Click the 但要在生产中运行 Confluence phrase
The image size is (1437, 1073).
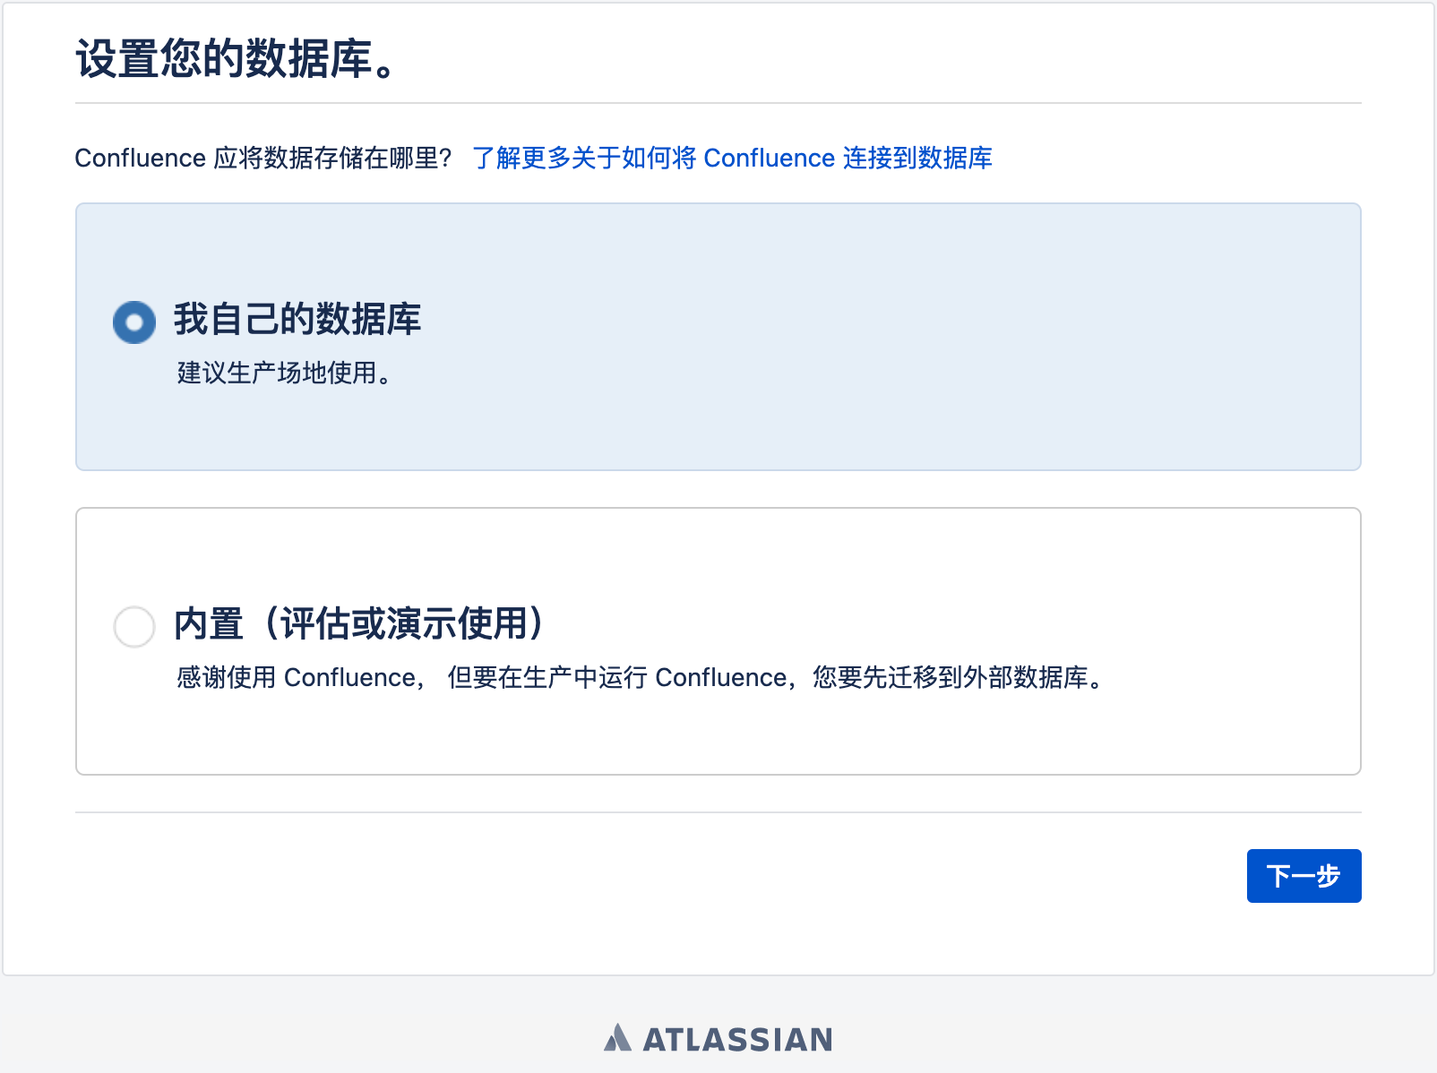tap(617, 678)
